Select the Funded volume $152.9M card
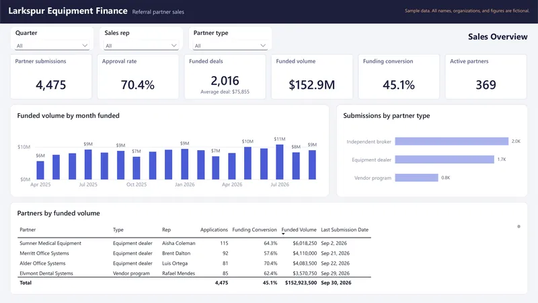 pos(312,77)
